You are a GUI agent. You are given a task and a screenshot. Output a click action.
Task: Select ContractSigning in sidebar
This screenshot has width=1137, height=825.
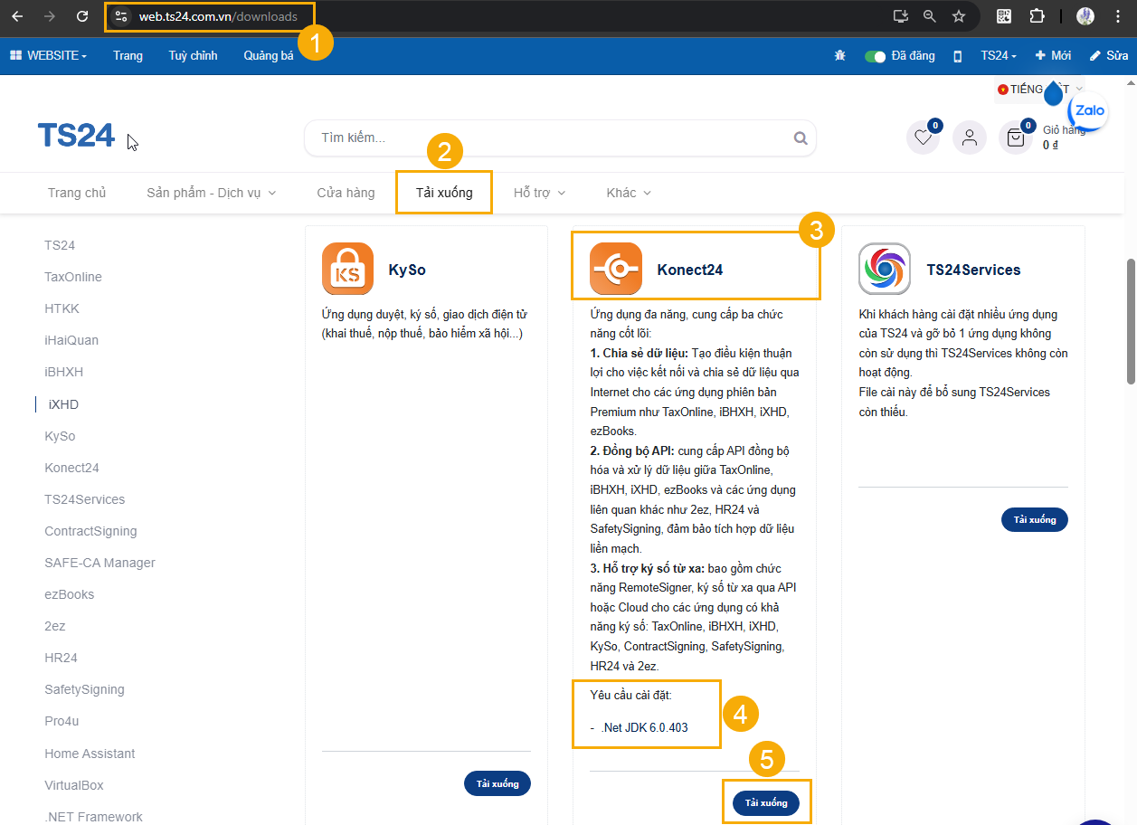click(x=90, y=531)
